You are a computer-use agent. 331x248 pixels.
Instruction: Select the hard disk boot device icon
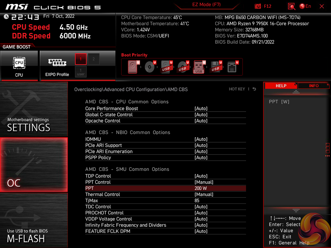[x=133, y=67]
